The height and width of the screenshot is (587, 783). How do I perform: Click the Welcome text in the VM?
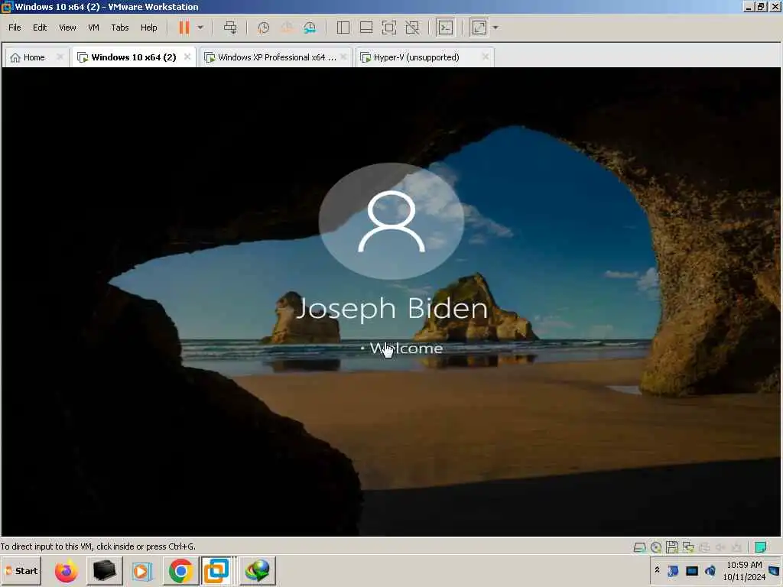(406, 348)
